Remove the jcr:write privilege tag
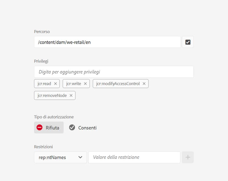 [x=85, y=84]
